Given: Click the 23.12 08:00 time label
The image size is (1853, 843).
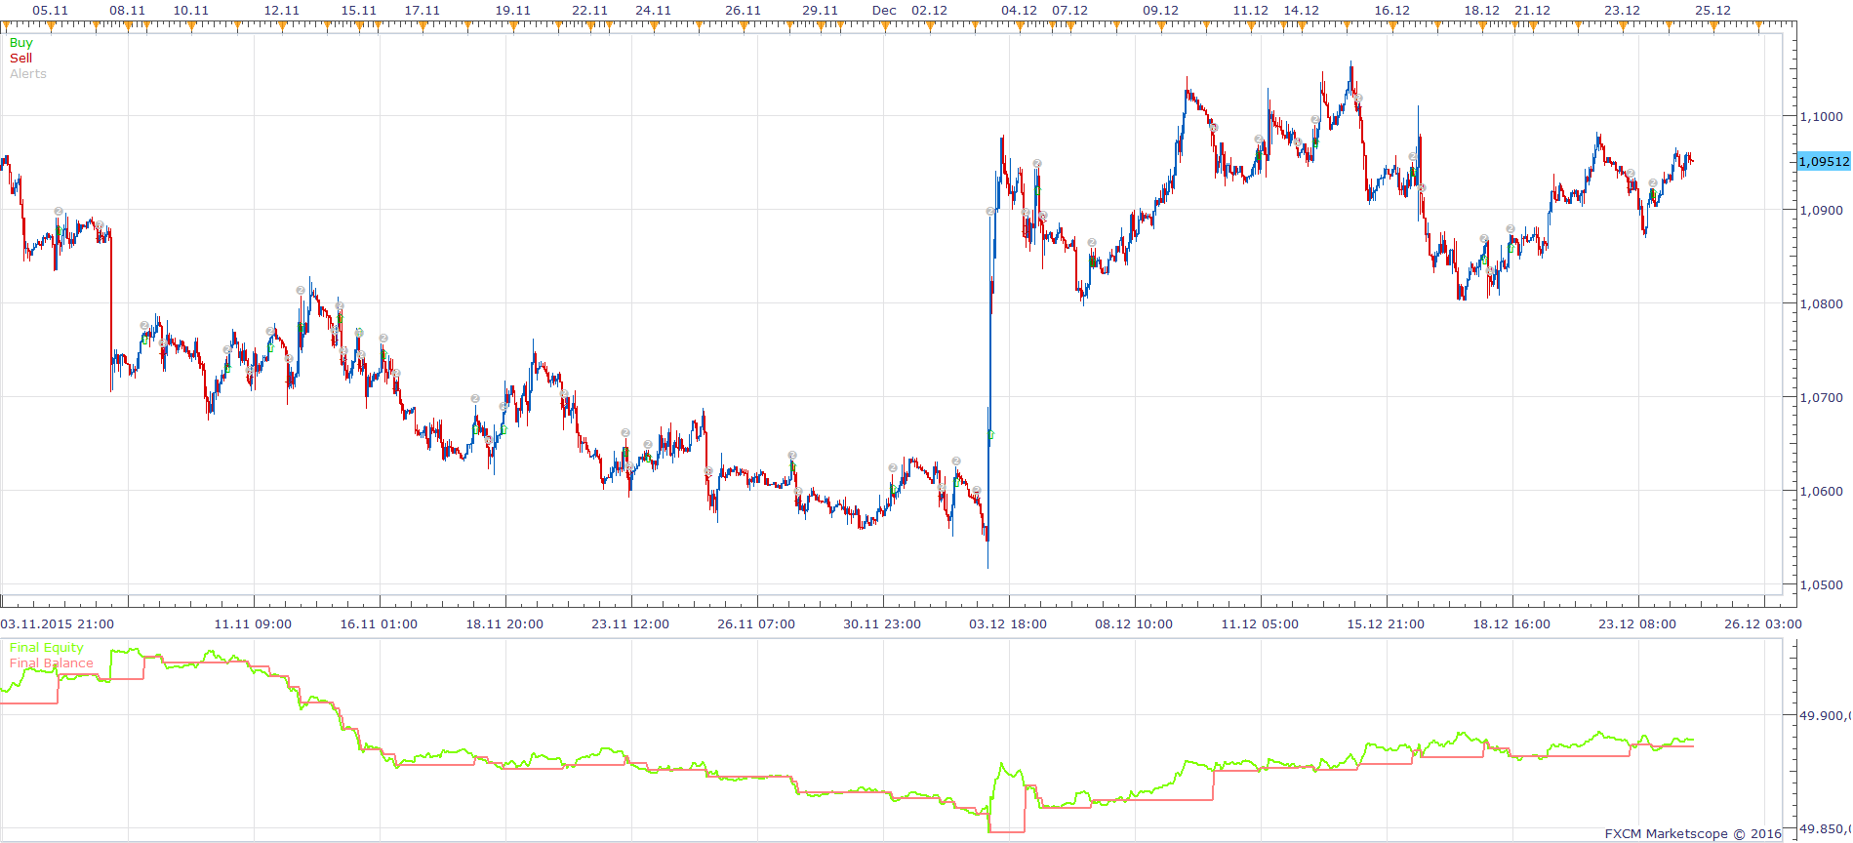Looking at the screenshot, I should point(1637,624).
